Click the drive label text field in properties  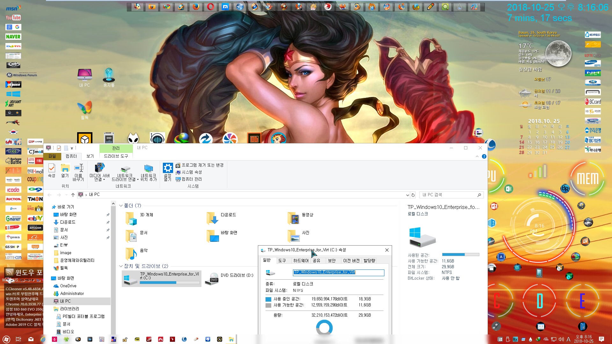point(339,272)
